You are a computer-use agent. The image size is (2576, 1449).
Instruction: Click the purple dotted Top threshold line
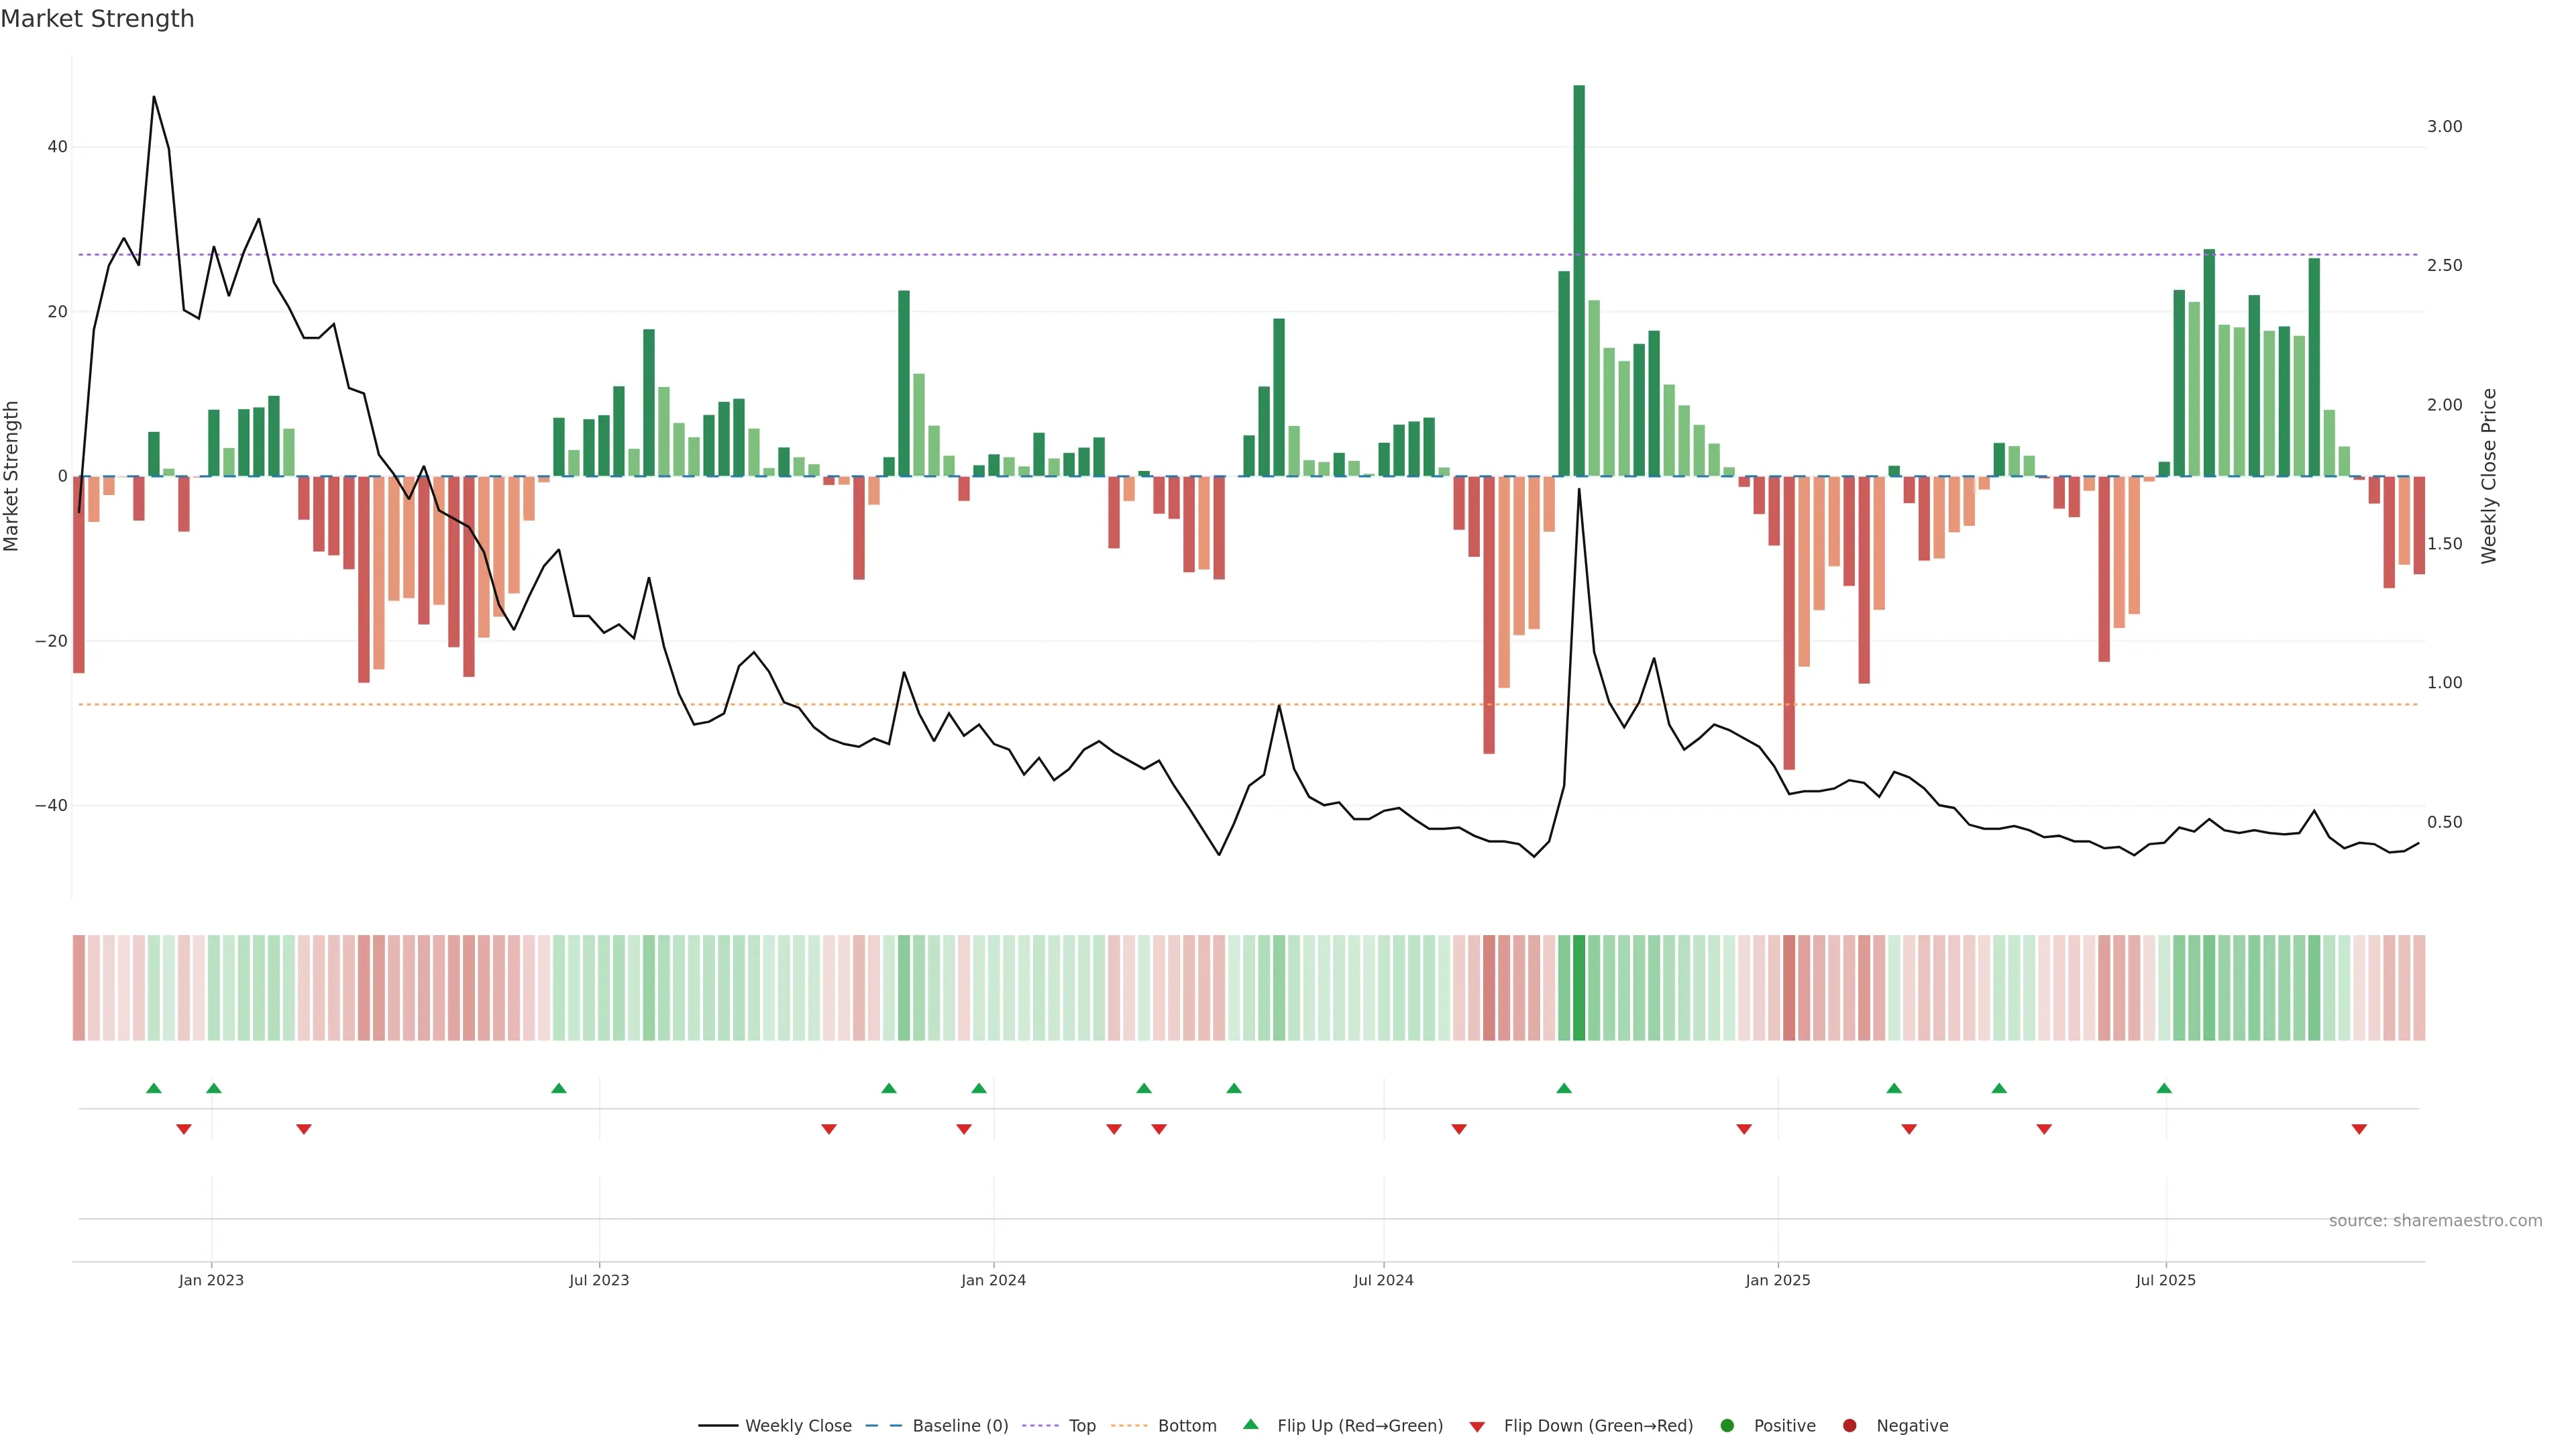(1000, 255)
